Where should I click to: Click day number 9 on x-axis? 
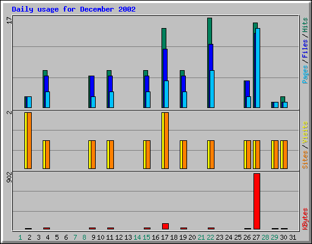pyautogui.click(x=93, y=237)
